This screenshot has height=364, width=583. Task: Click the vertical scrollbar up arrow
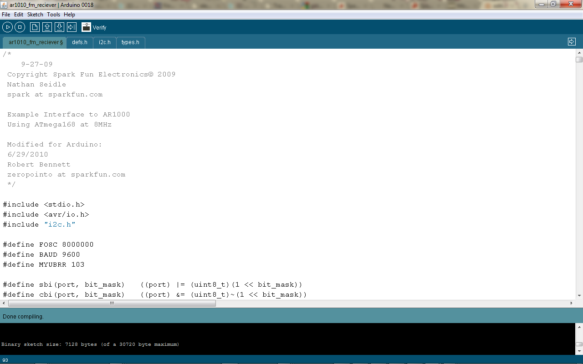pos(579,52)
